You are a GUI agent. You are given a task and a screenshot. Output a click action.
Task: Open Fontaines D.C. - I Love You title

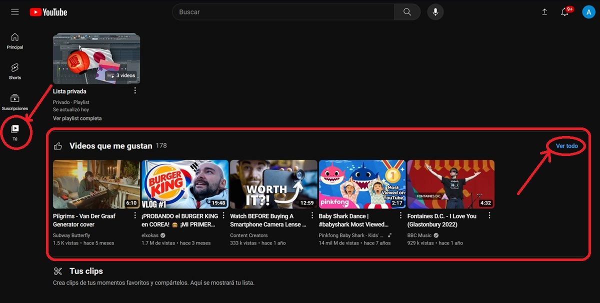tap(442, 220)
